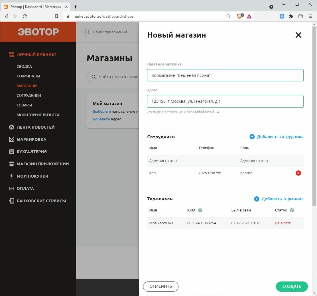Screen dimensions: 317x296
Task: Remove employee Кер with red X icon
Action: click(298, 173)
